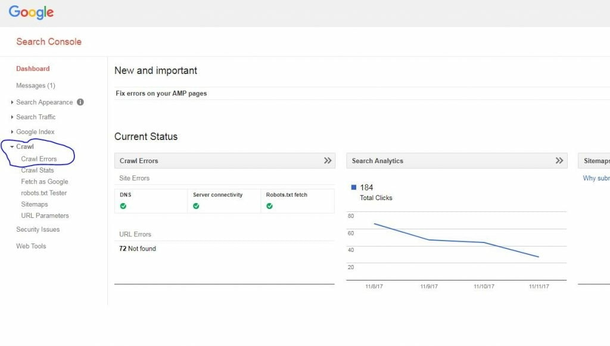This screenshot has width=610, height=346.
Task: Expand the Search Appearance section
Action: pyautogui.click(x=12, y=102)
